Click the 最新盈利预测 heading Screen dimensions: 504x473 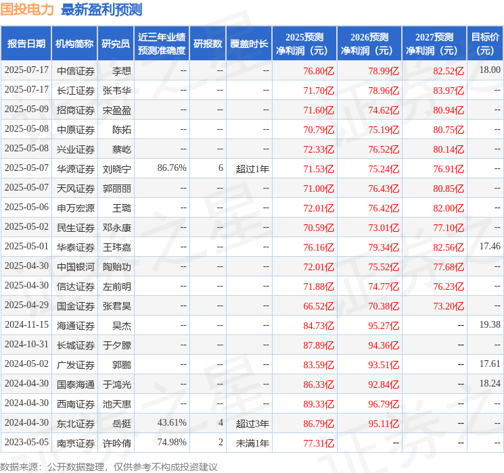click(101, 9)
